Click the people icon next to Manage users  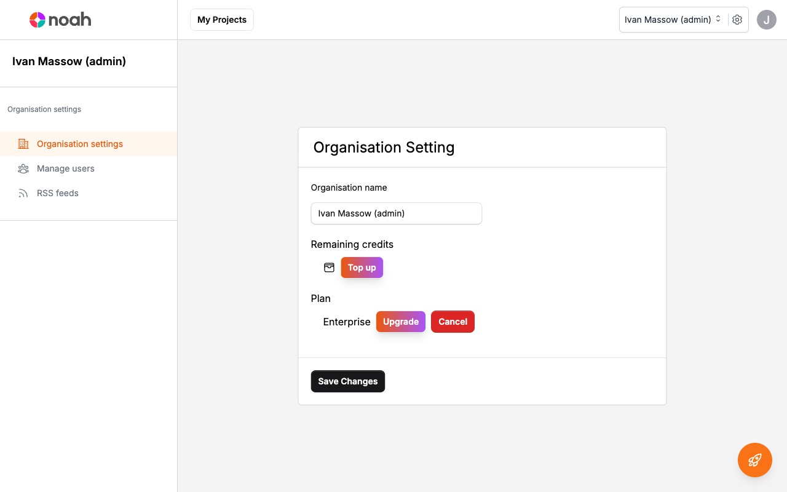coord(23,169)
